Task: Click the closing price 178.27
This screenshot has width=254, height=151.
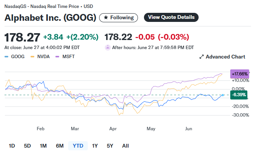Action: point(22,37)
